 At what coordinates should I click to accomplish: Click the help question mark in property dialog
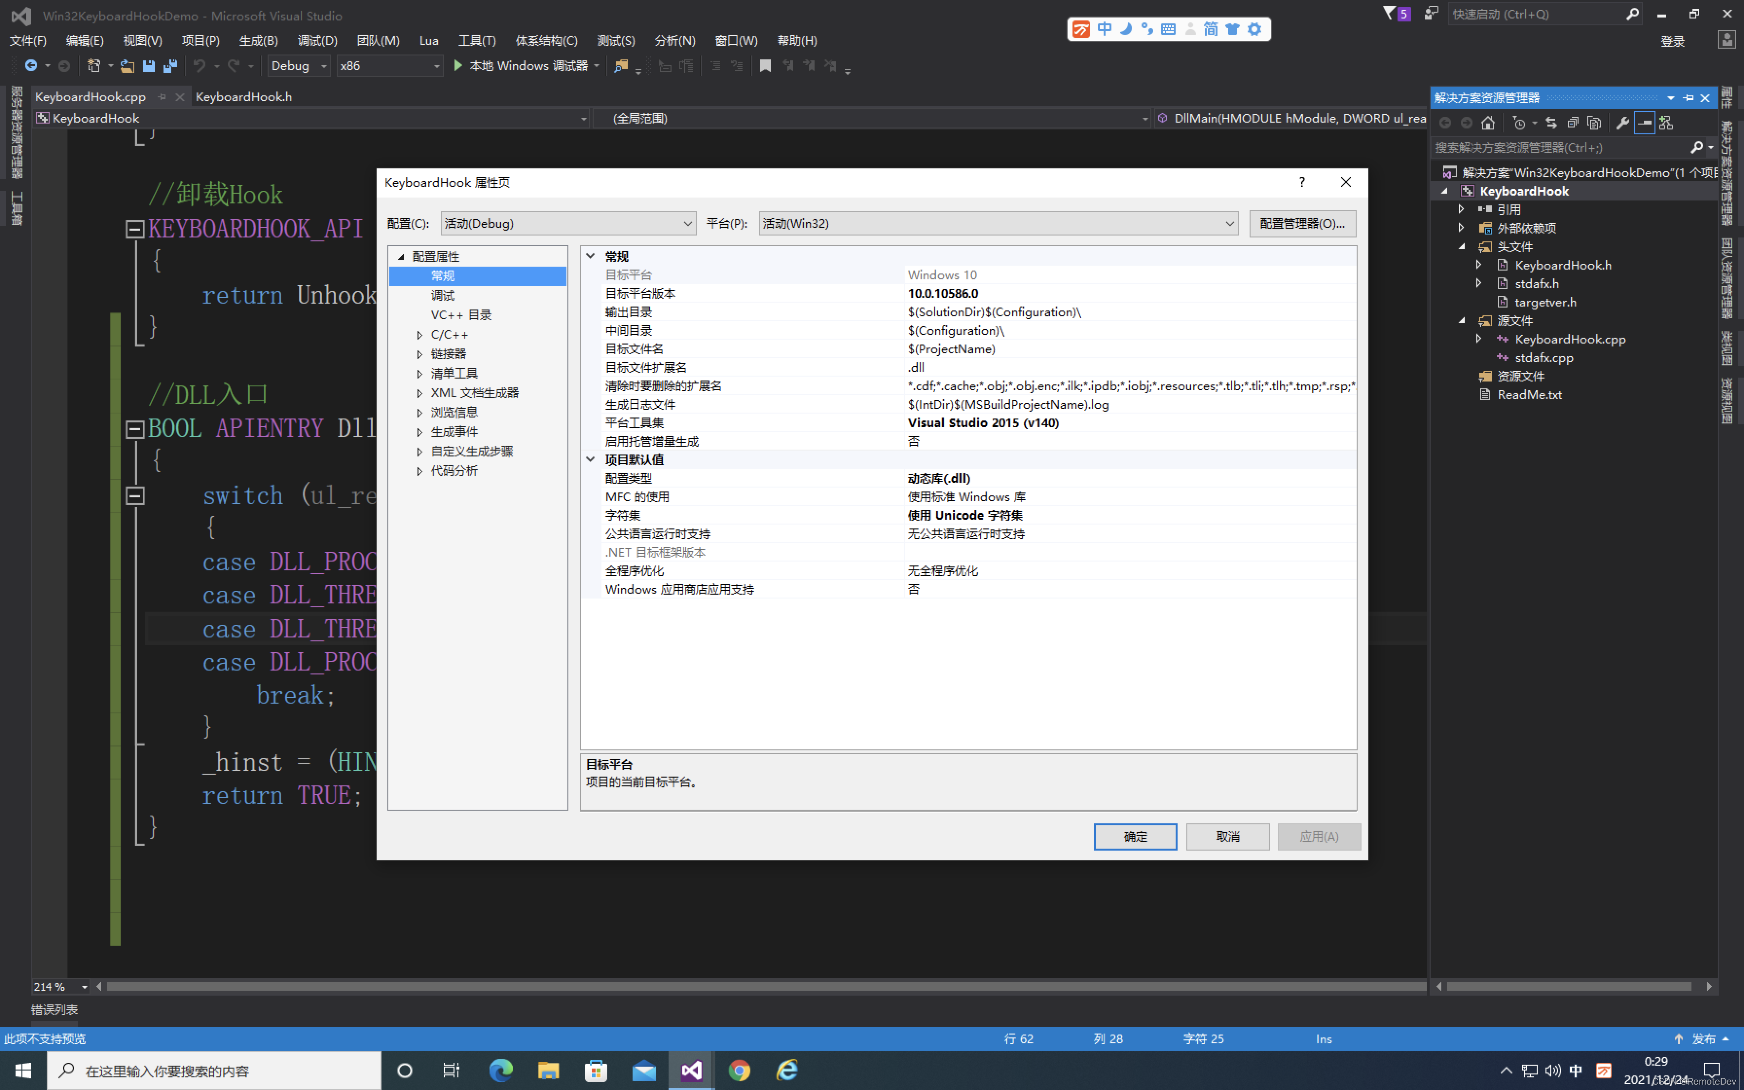point(1302,182)
